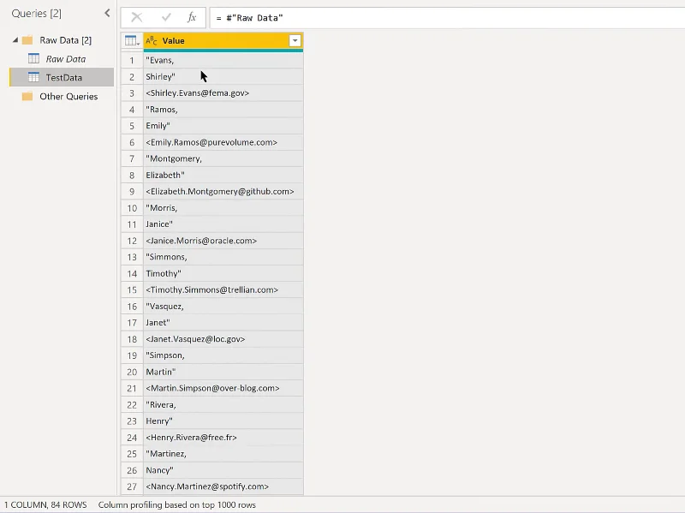
Task: Open column profiling based on top 1000 rows
Action: (177, 504)
